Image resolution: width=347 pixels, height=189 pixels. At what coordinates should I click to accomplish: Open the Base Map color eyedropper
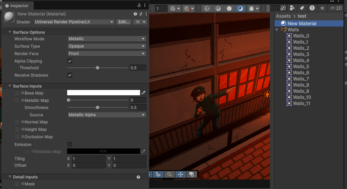point(143,93)
